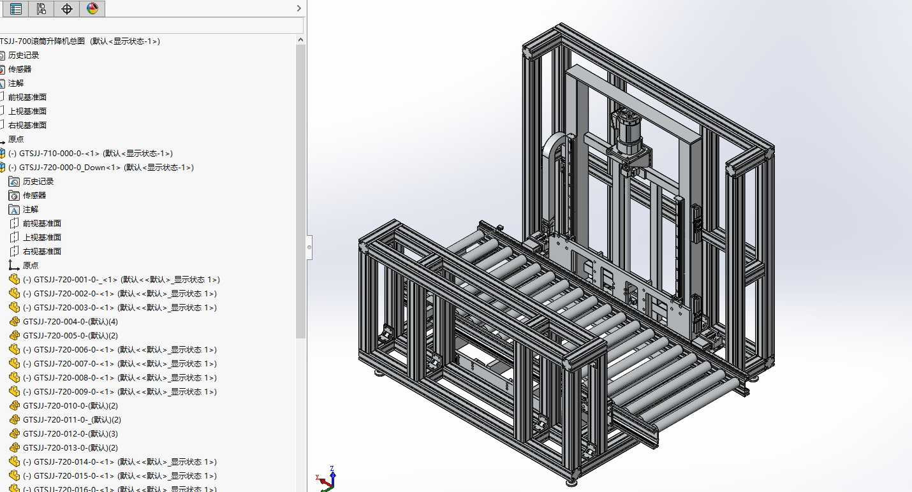Click 传感器 folder icon under GTSJJ-720-000-0_Down
912x492 pixels.
(15, 196)
